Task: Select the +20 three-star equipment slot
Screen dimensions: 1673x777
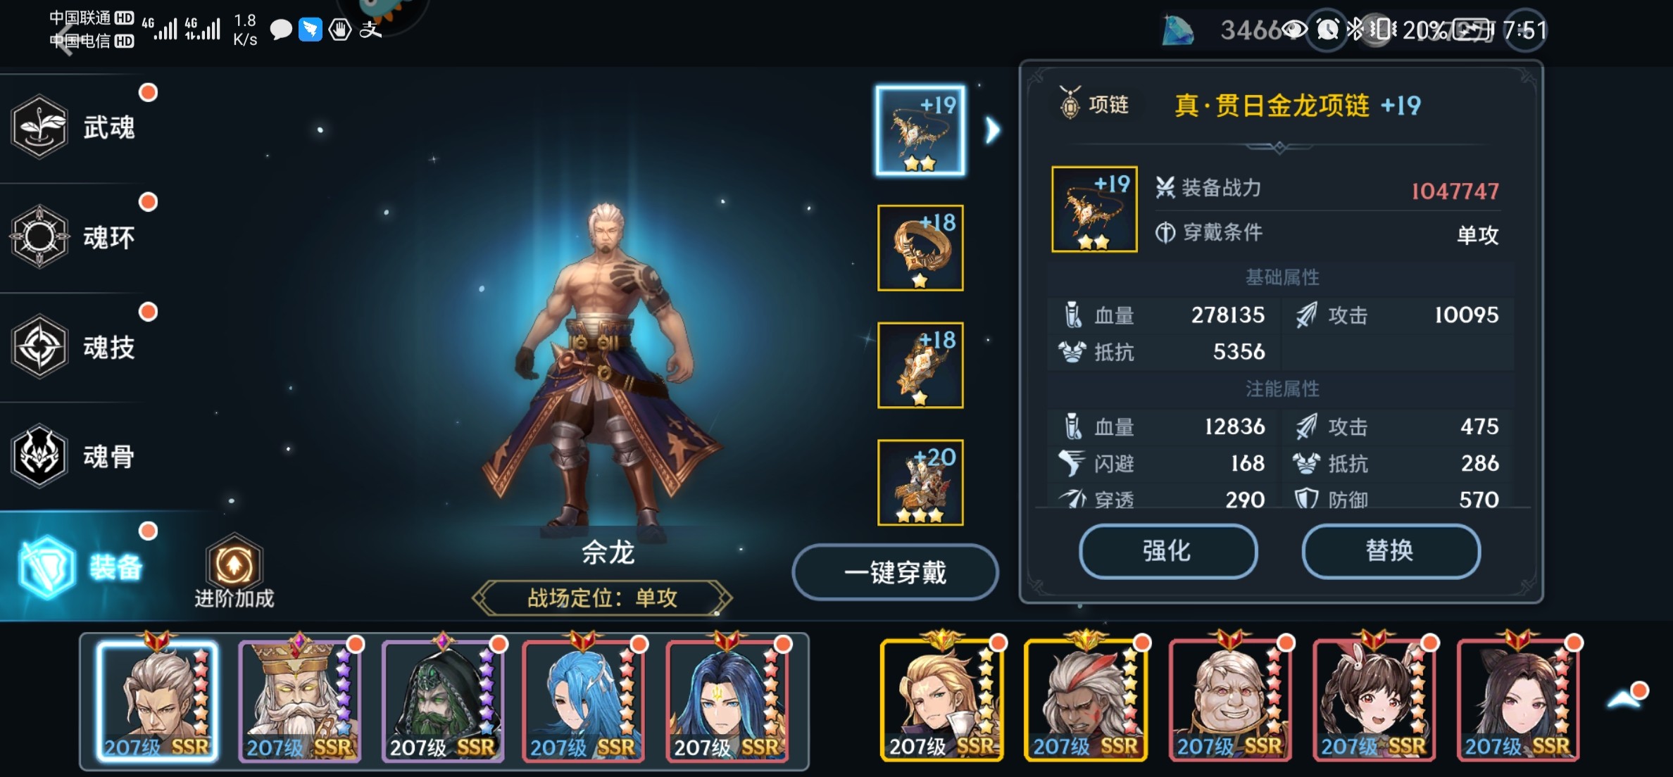Action: coord(920,483)
